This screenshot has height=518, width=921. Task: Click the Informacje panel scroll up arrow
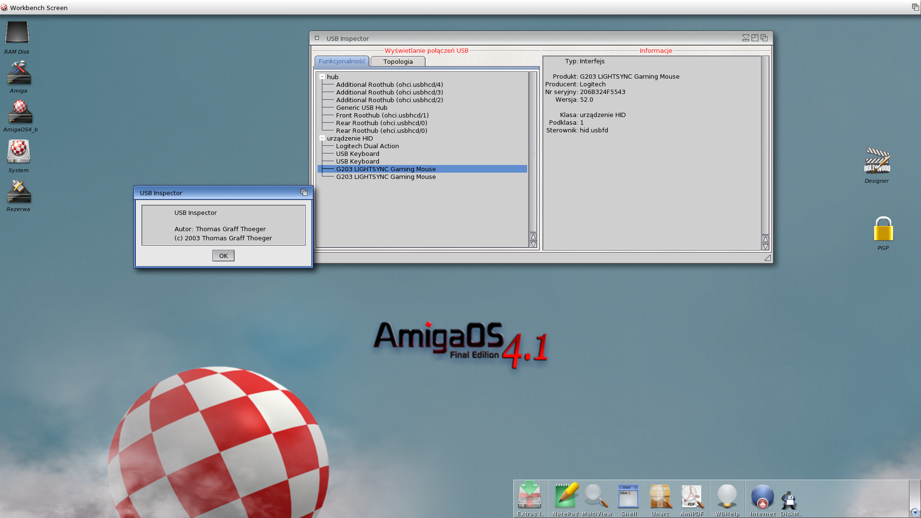point(765,239)
